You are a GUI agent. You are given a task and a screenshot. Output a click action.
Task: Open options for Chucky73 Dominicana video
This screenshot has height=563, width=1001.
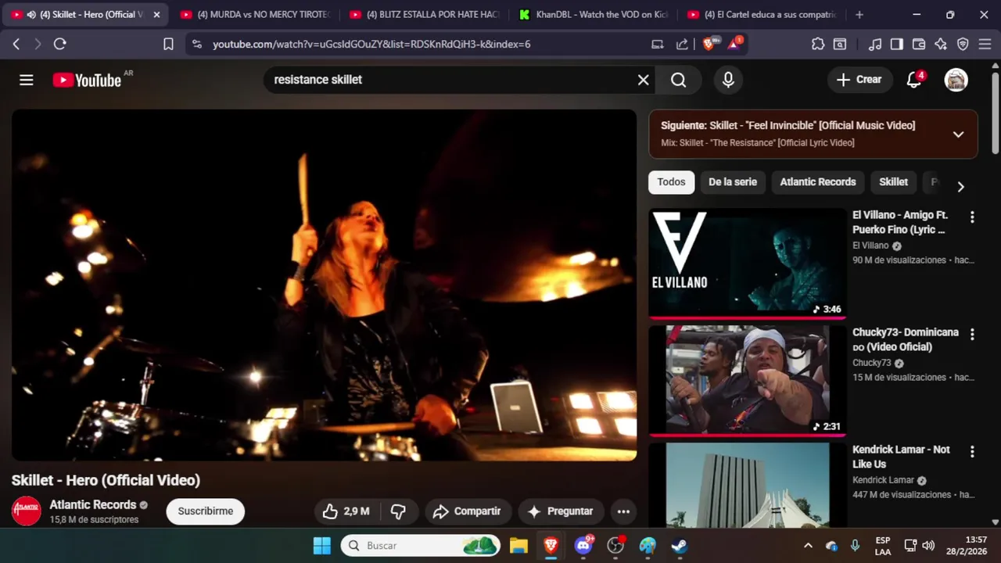pyautogui.click(x=972, y=335)
